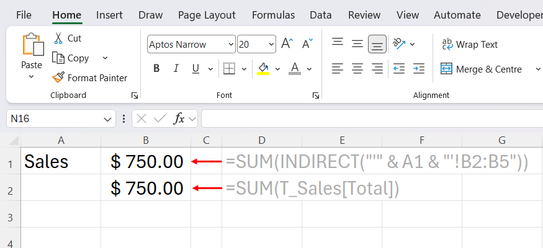Select Middle Align icon

point(357,44)
